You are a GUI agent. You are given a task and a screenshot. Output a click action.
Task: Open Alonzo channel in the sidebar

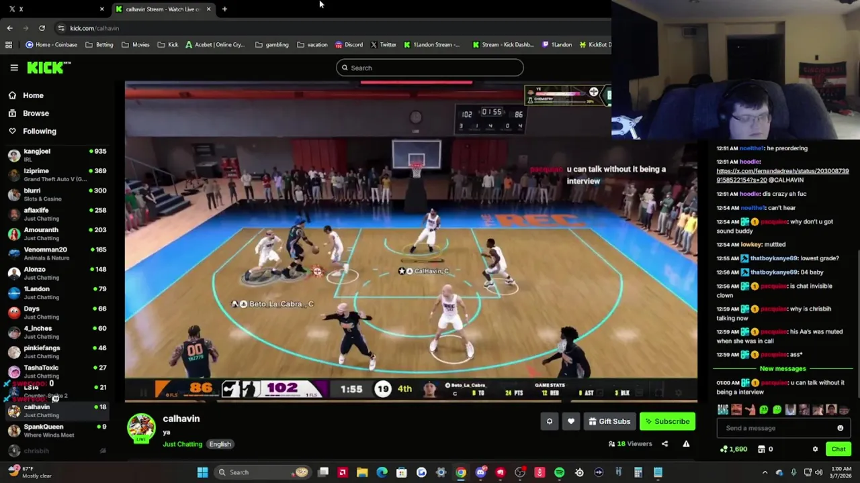coord(57,273)
